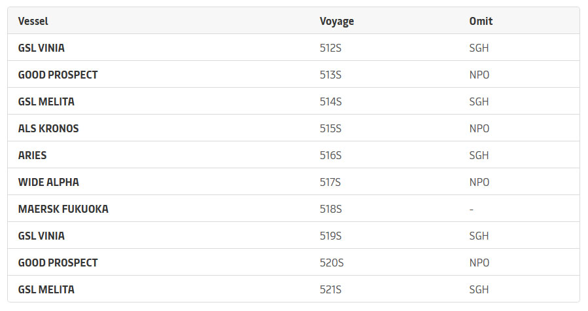
Task: Click the Voyage column header
Action: (337, 21)
